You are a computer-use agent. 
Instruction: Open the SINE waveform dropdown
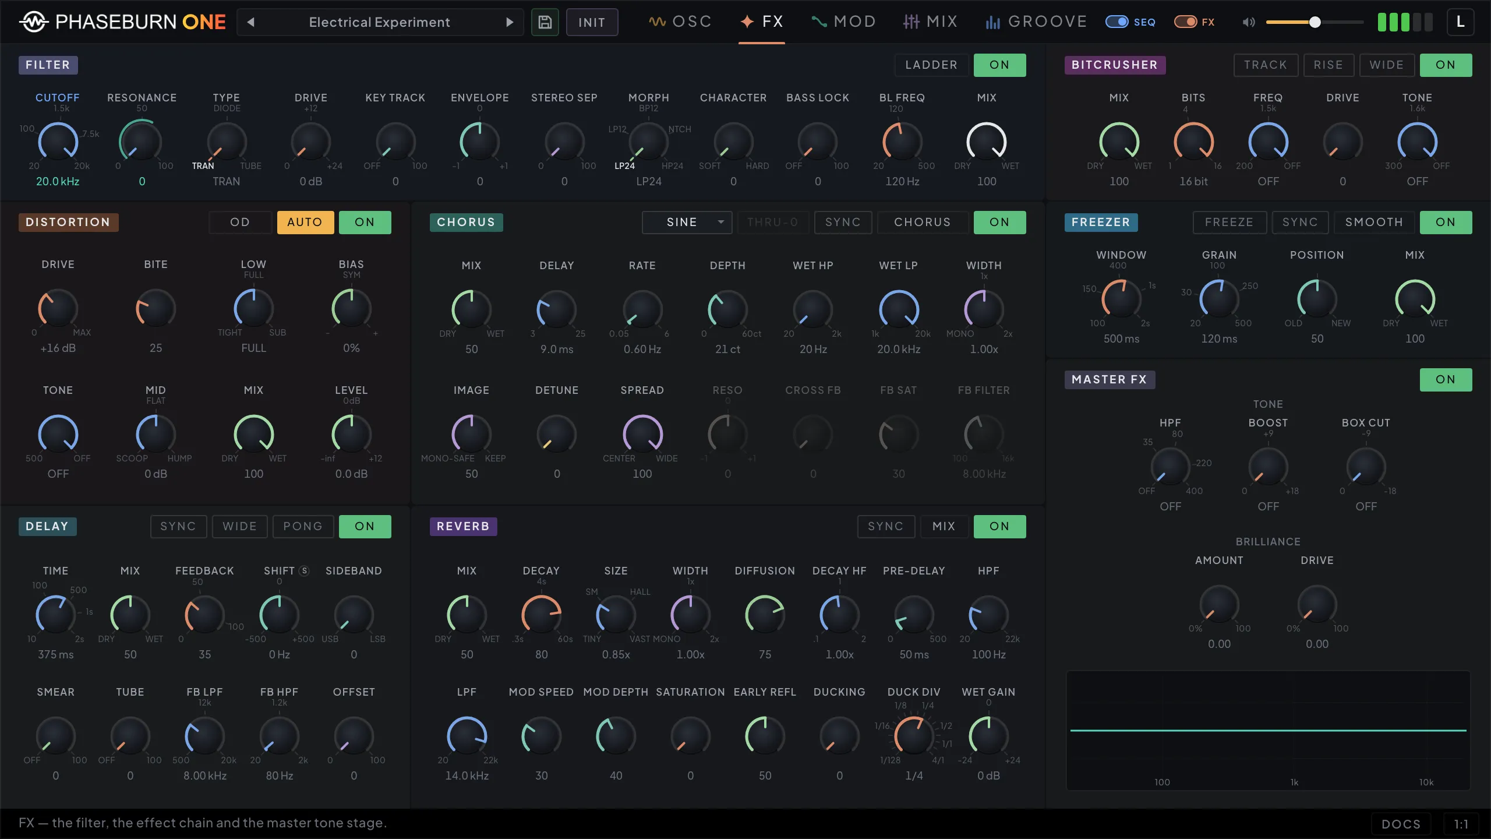click(687, 222)
